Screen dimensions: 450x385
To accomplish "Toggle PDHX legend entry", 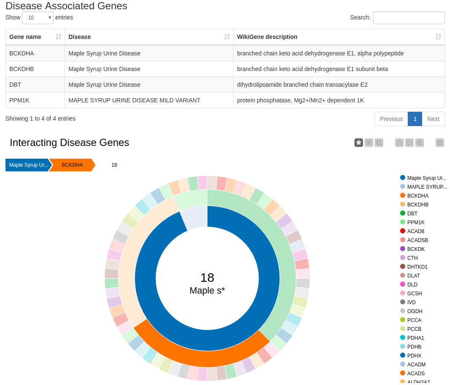I will point(411,356).
